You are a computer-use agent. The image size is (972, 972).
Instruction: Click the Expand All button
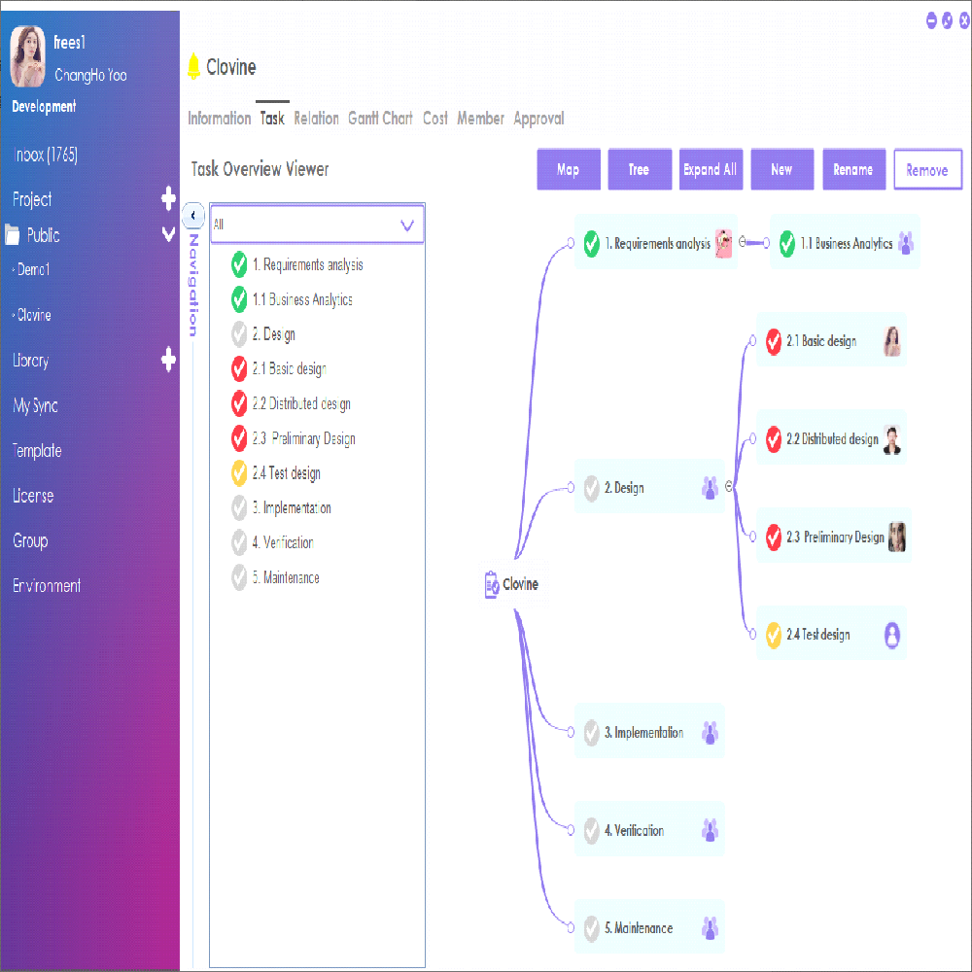[x=710, y=170]
